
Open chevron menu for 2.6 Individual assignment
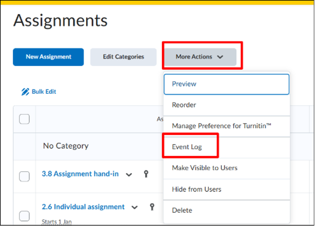pyautogui.click(x=135, y=207)
